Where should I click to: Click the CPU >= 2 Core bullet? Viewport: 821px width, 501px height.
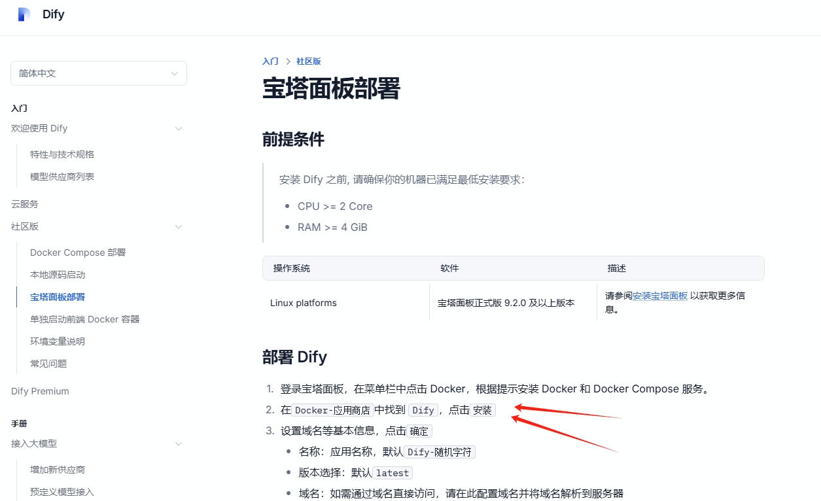point(335,206)
